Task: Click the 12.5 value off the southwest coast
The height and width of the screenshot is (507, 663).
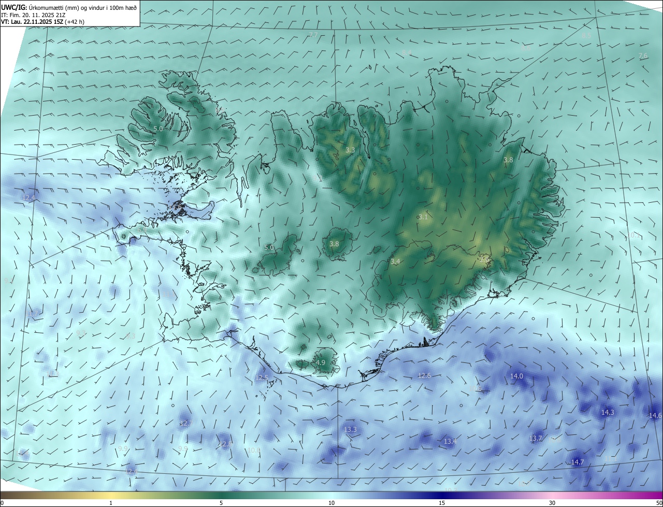Action: click(x=262, y=378)
